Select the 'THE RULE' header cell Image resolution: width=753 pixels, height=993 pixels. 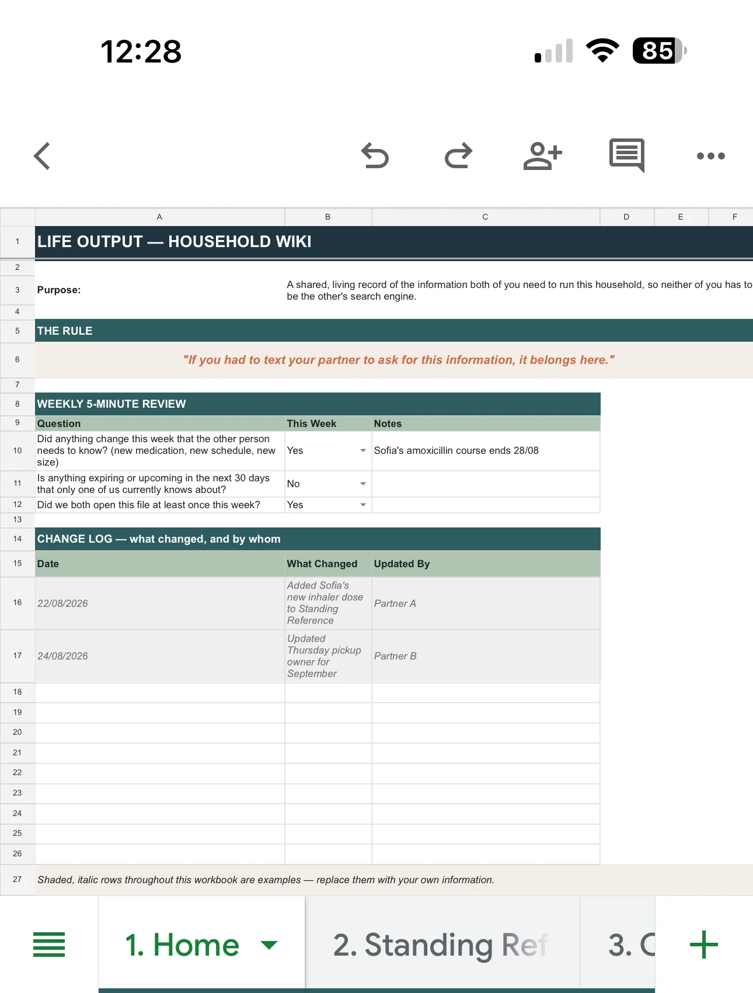click(x=394, y=331)
